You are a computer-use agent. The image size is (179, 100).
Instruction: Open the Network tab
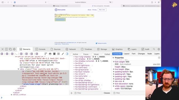point(71,49)
